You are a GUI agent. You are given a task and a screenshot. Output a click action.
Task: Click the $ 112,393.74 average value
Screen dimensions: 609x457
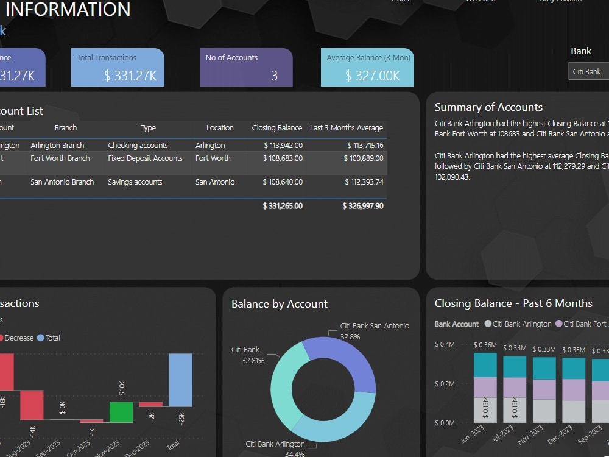(x=364, y=182)
